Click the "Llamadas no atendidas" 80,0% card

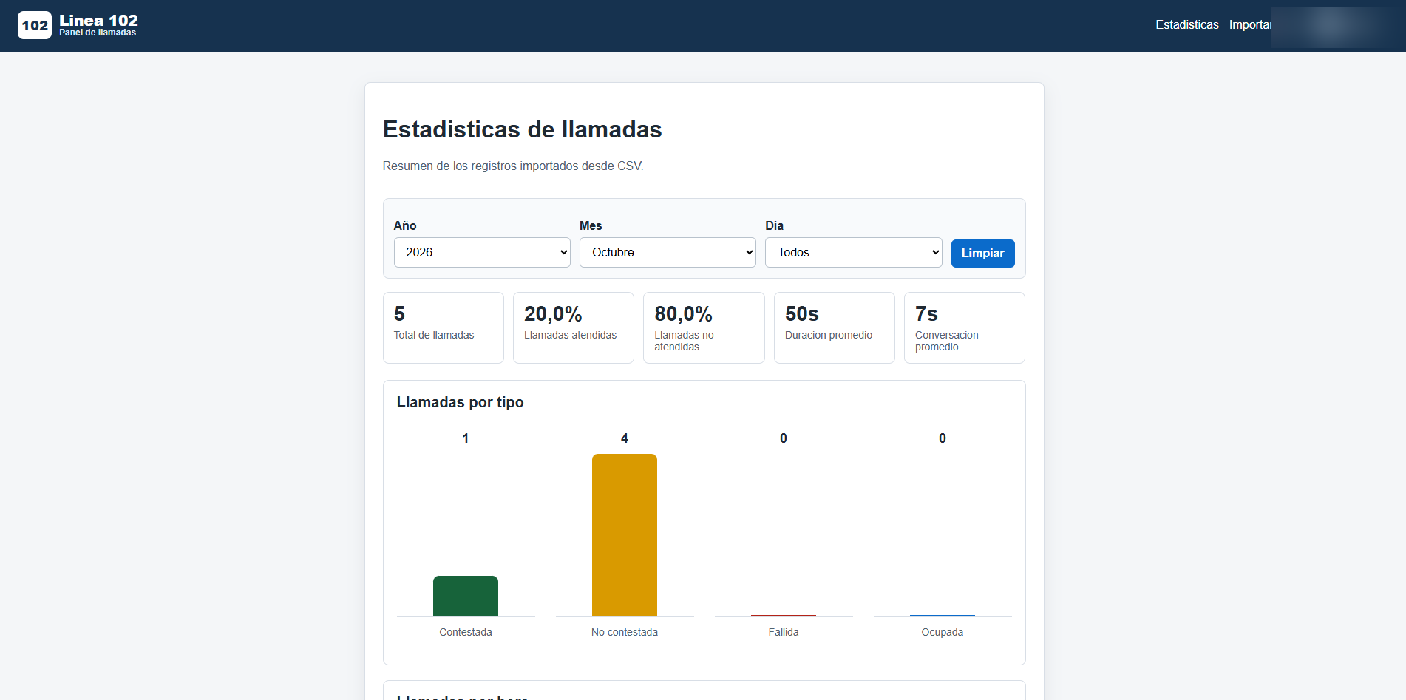(x=704, y=327)
